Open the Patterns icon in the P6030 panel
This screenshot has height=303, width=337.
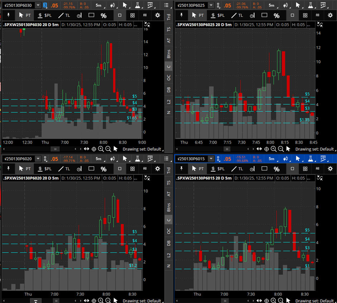click(x=150, y=5)
